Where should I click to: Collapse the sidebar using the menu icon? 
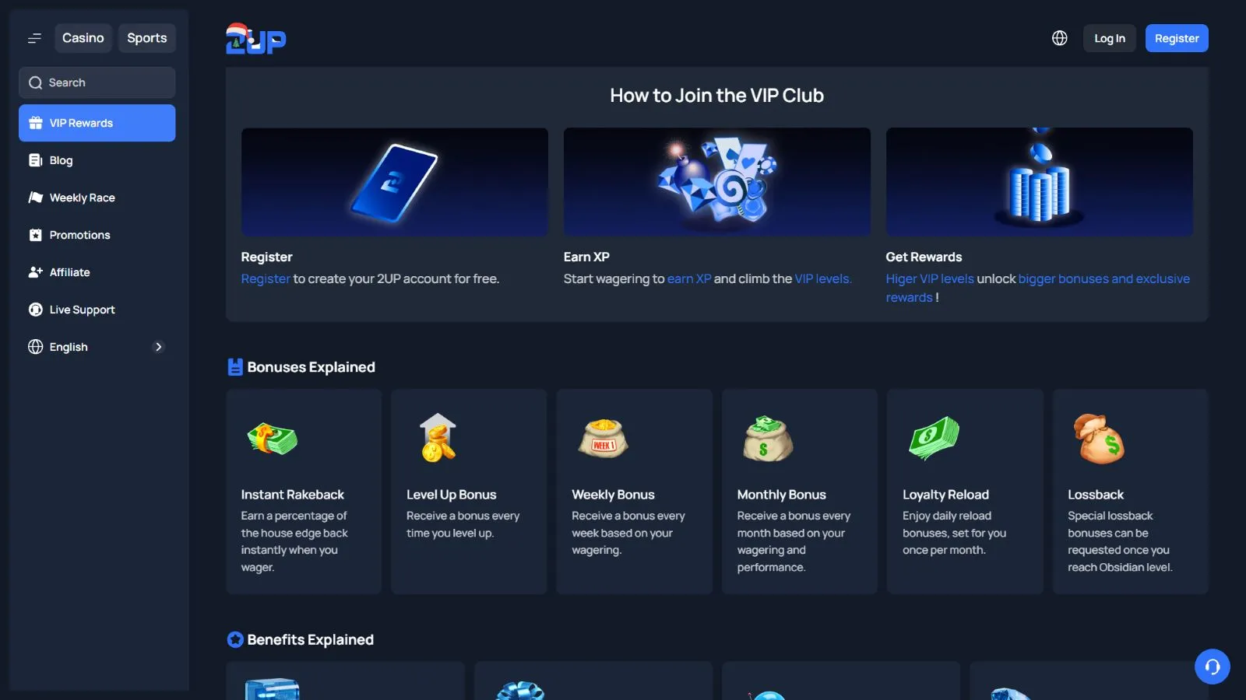pos(34,38)
